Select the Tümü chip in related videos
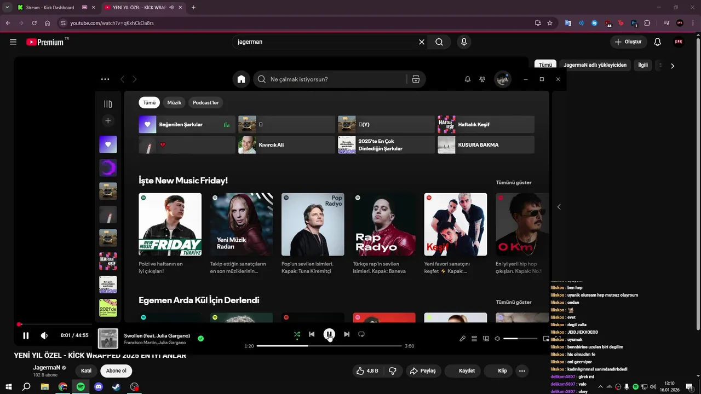The height and width of the screenshot is (394, 701). (545, 65)
